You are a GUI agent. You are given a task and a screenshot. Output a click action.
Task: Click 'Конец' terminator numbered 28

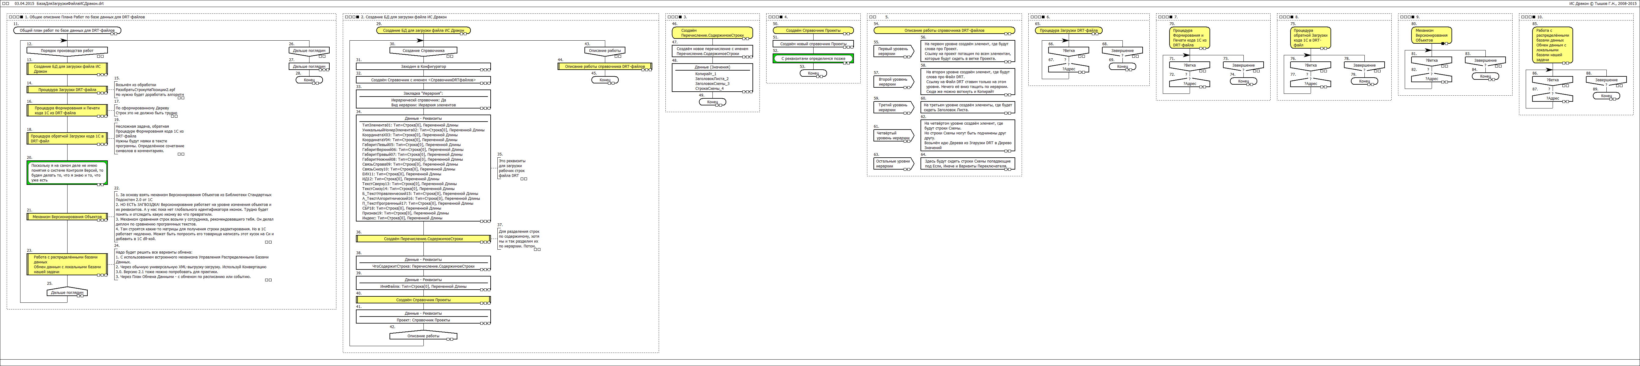pyautogui.click(x=309, y=80)
